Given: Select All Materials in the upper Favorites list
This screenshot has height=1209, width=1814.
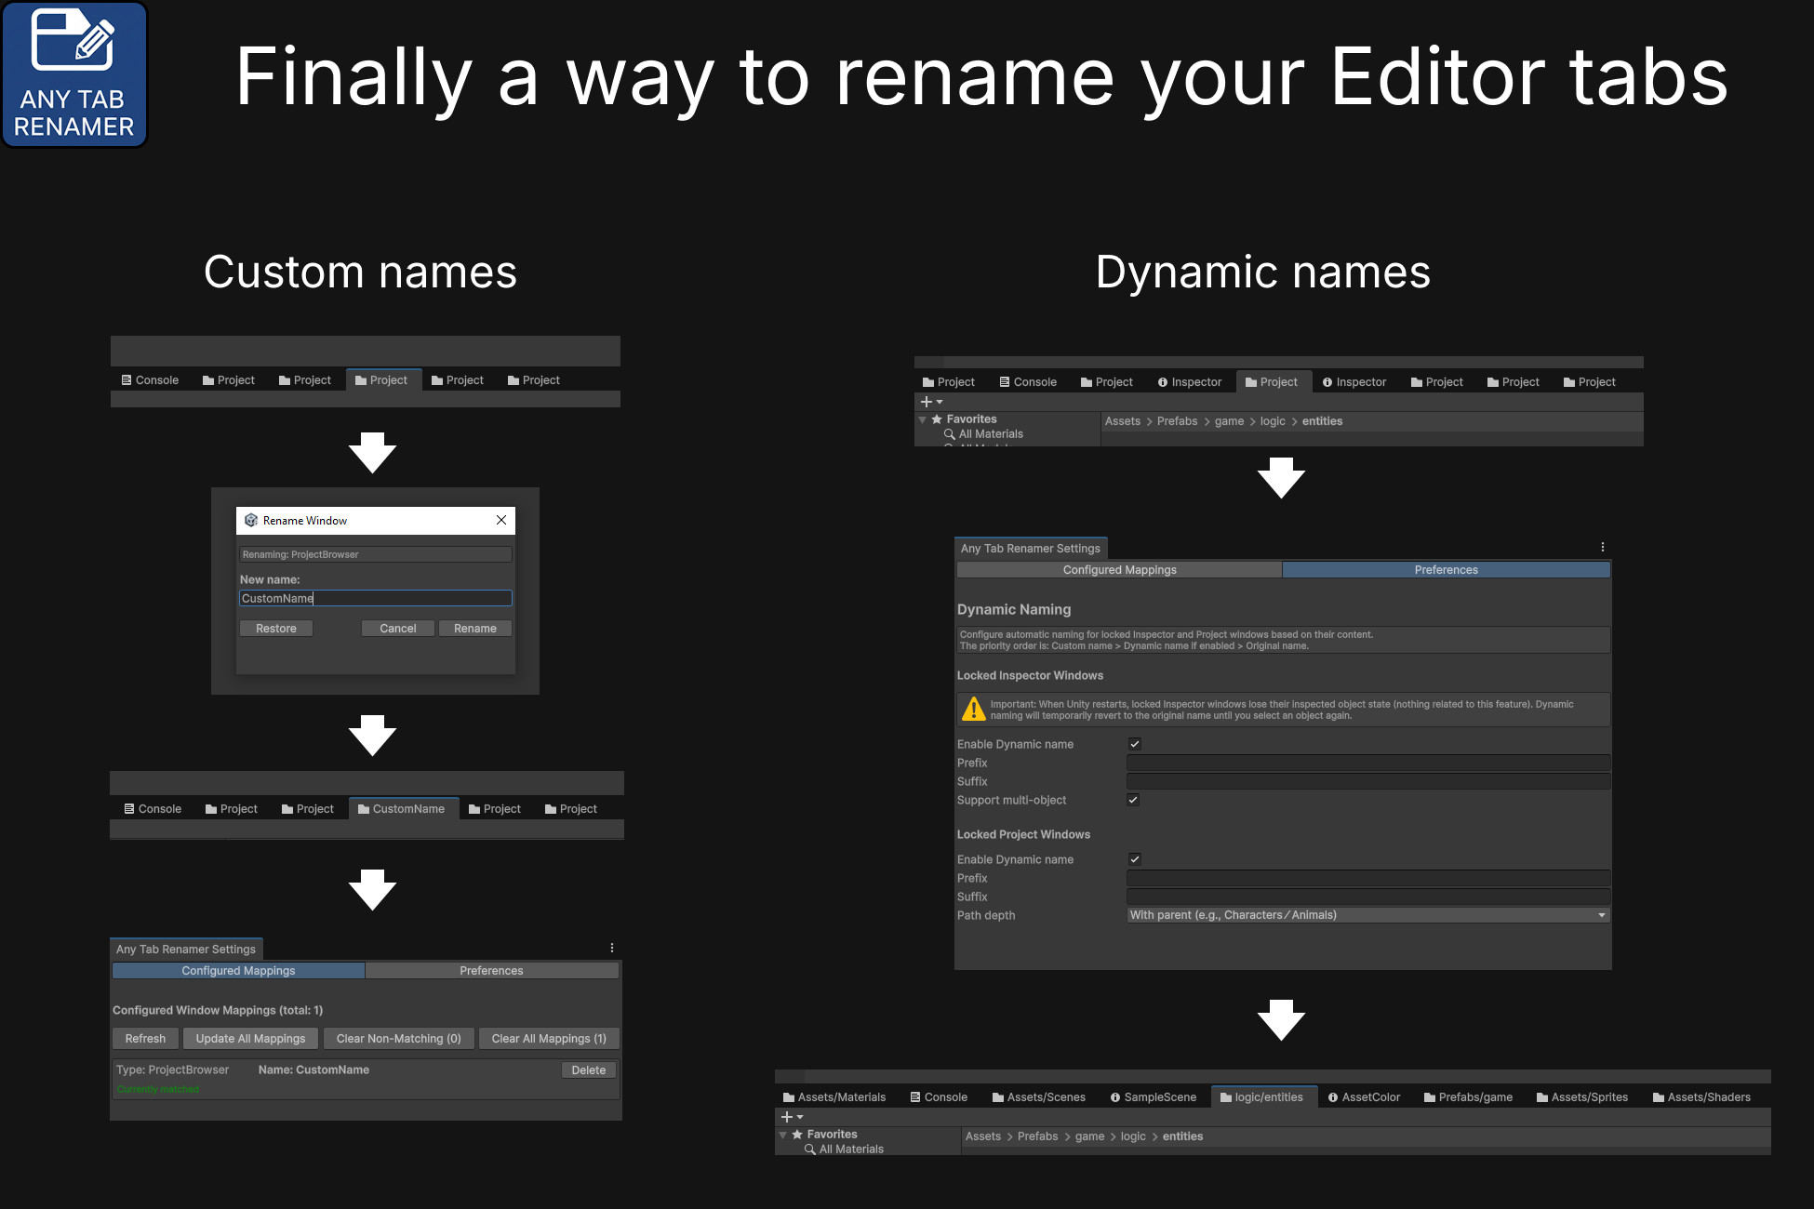Looking at the screenshot, I should [991, 434].
